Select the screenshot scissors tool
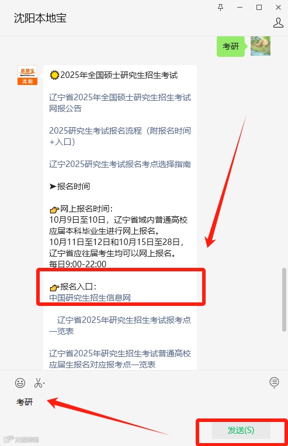The width and height of the screenshot is (288, 446). (x=38, y=383)
